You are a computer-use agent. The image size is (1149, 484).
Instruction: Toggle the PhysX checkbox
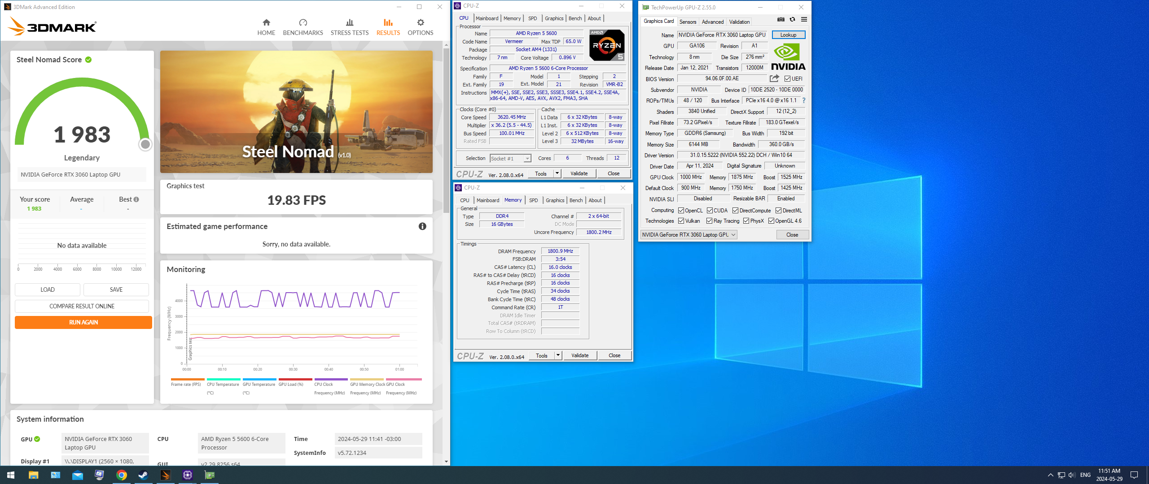[x=746, y=221]
